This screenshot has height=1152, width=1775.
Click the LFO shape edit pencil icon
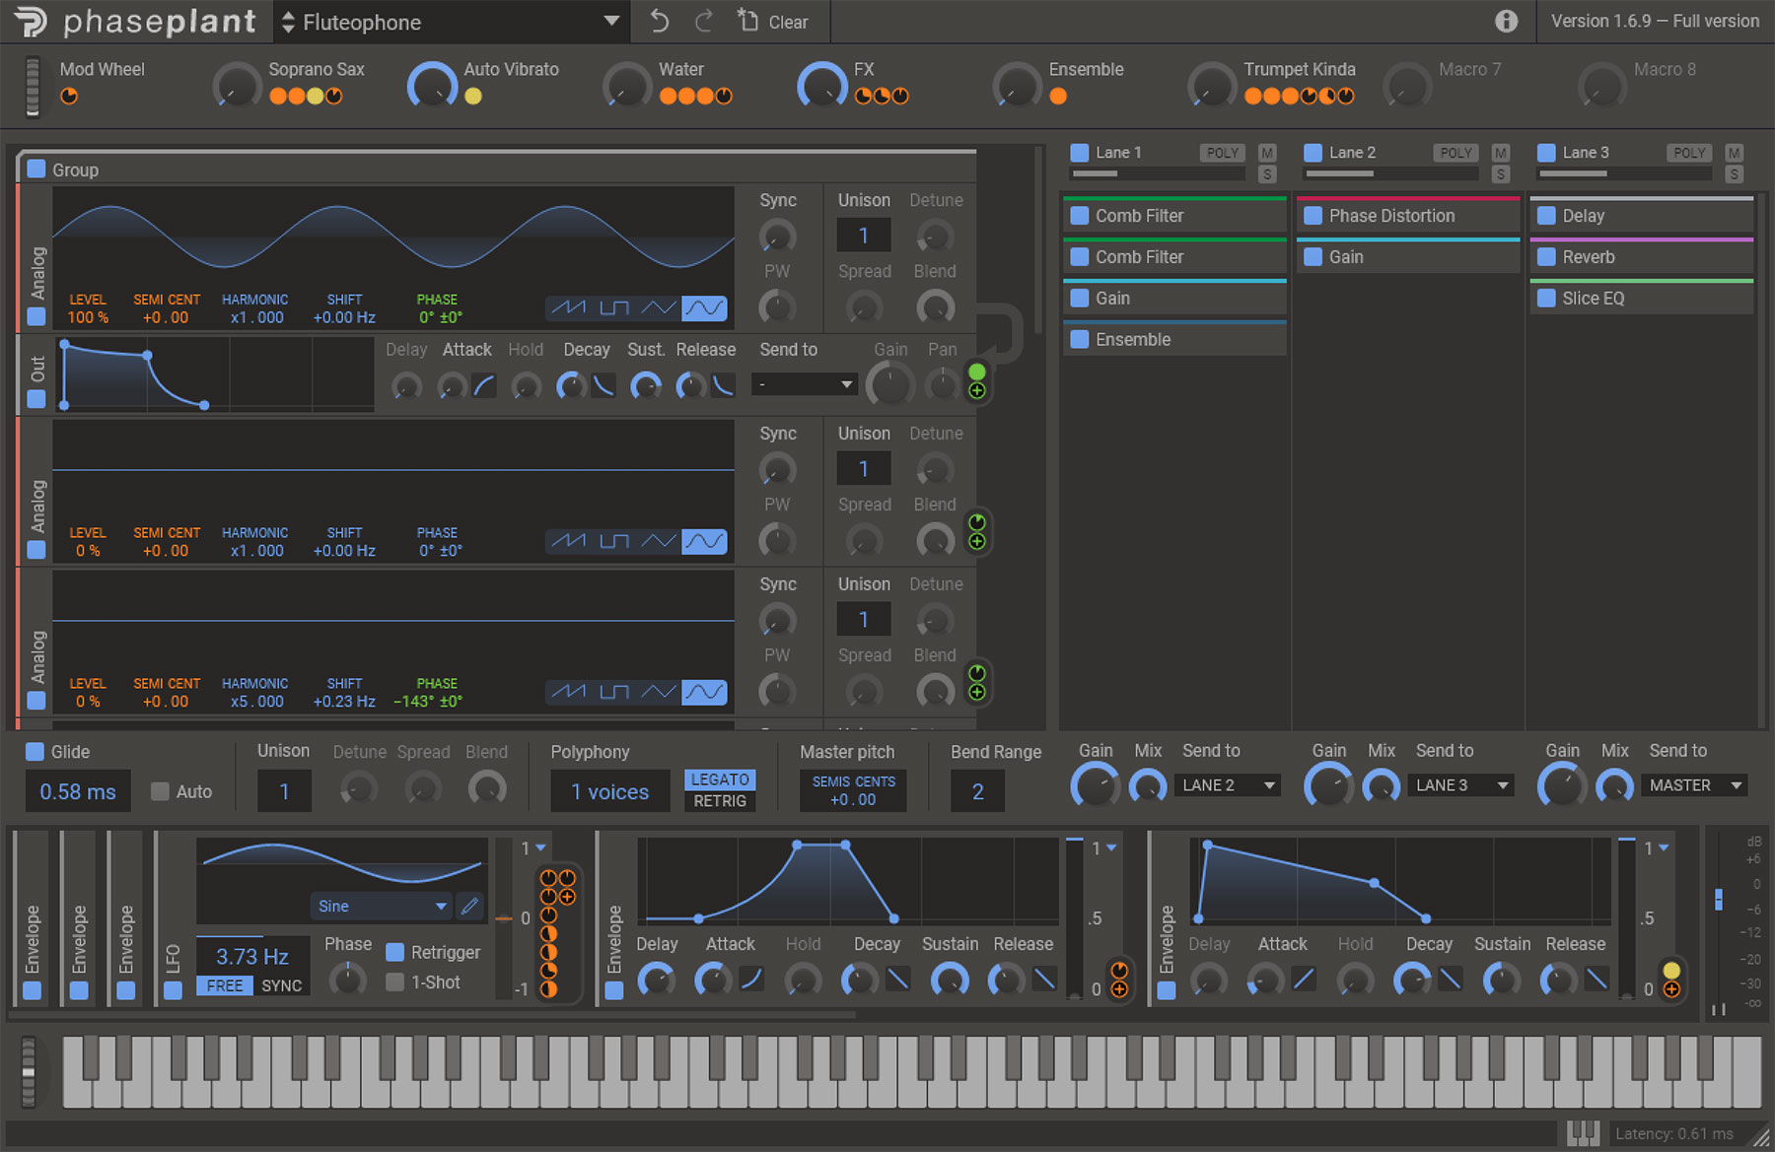(470, 906)
